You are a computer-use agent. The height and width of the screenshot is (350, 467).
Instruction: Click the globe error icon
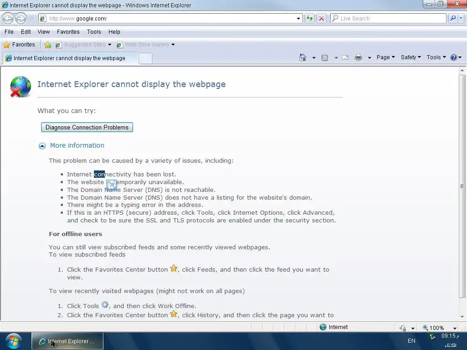pos(21,87)
